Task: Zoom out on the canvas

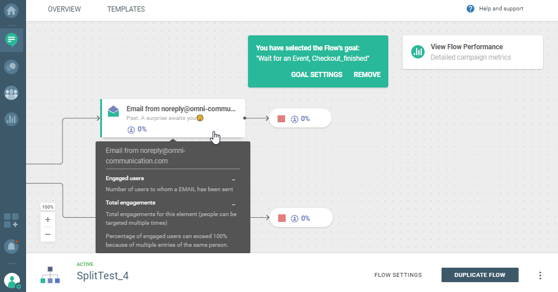Action: click(x=48, y=234)
